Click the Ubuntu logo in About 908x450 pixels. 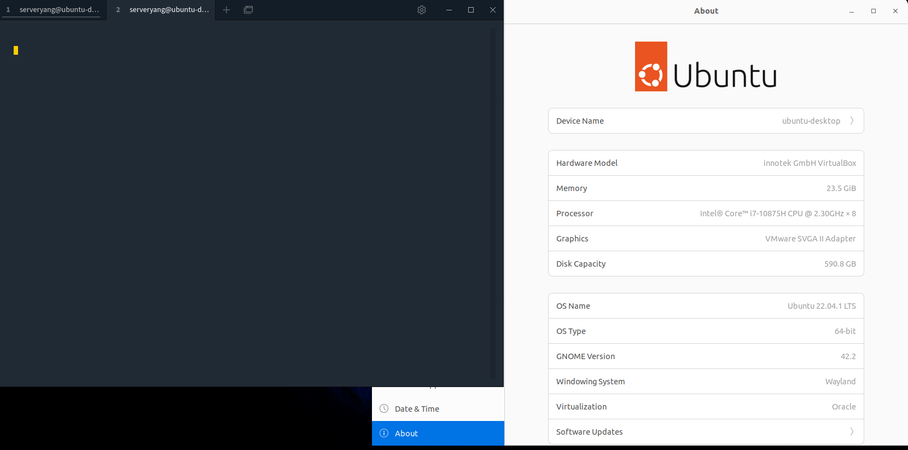[706, 66]
